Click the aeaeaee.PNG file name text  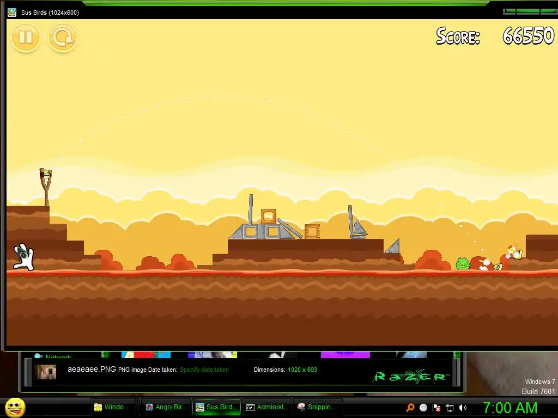click(x=92, y=370)
